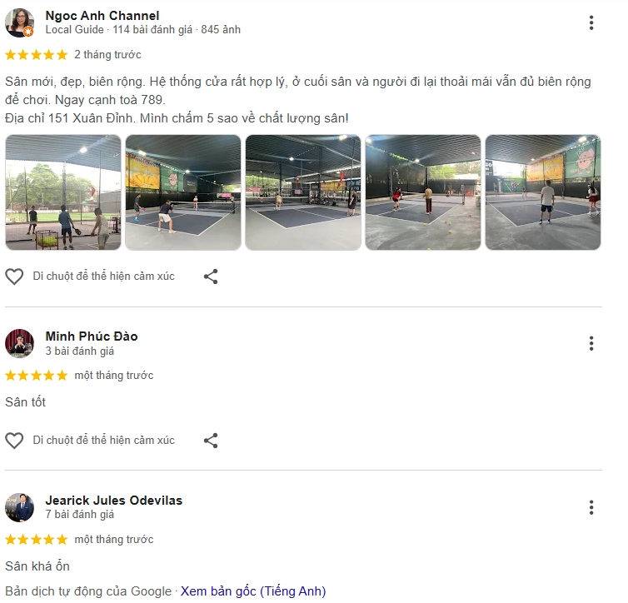Click the Ngoc Anh Channel reviewer name

(x=102, y=16)
